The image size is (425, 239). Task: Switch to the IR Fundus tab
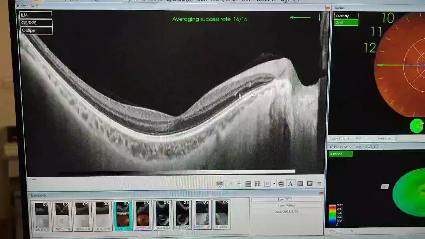tap(363, 138)
